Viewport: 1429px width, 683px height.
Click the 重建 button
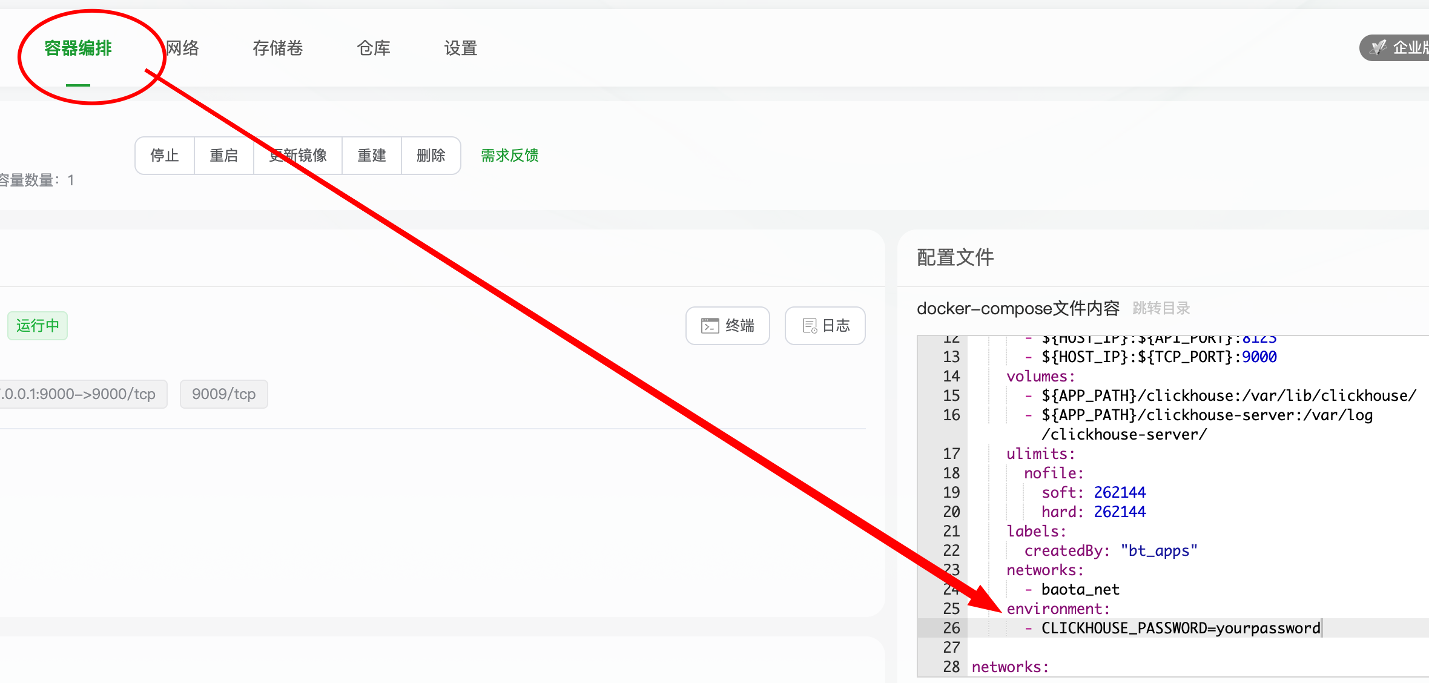click(x=372, y=156)
